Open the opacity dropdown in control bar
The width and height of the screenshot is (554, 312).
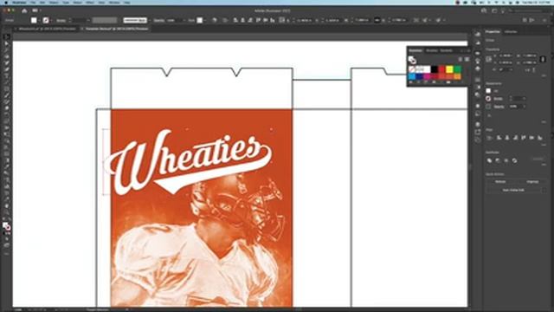(x=184, y=21)
